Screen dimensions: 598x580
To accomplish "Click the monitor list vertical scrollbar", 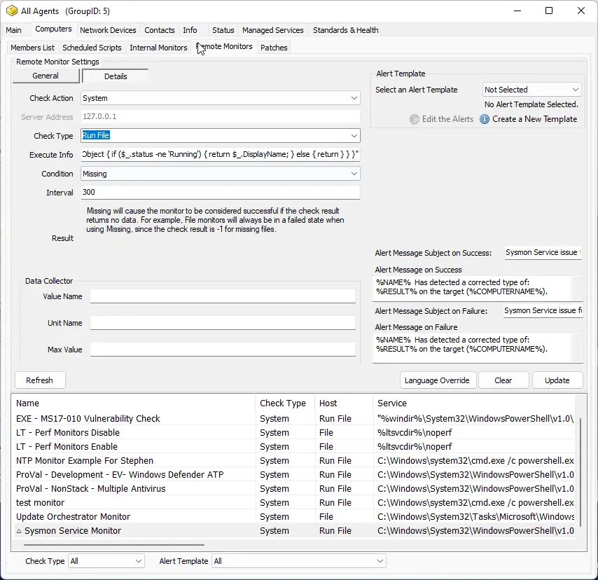I will pos(580,471).
